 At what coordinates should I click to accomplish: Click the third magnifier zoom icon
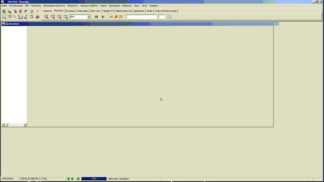(x=59, y=17)
